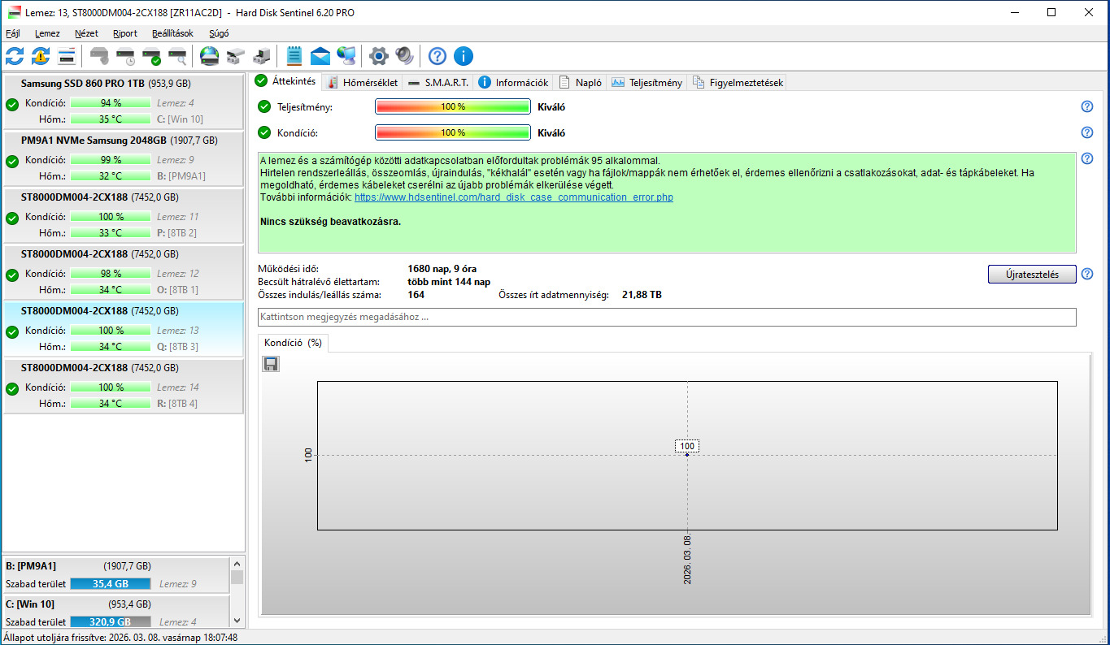Open the Beállítások menu
1110x645 pixels.
click(172, 33)
